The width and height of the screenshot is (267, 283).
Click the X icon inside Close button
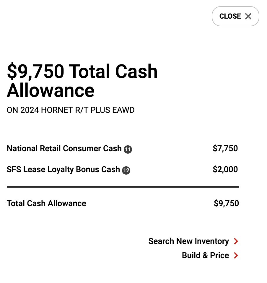tap(248, 16)
